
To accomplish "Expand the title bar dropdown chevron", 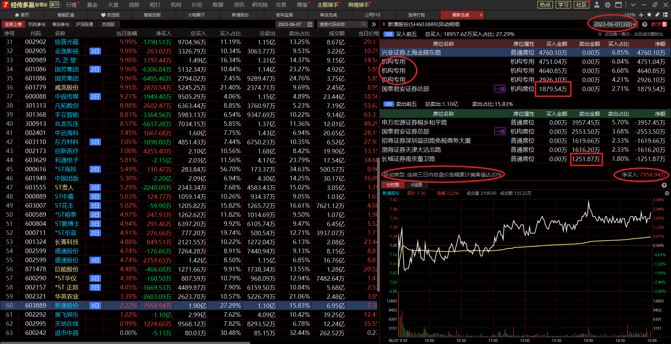I will 633,5.
